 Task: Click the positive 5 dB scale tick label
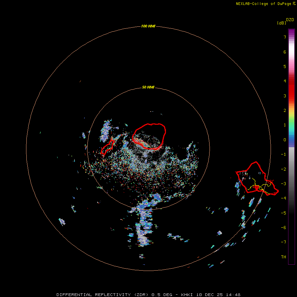[285, 66]
